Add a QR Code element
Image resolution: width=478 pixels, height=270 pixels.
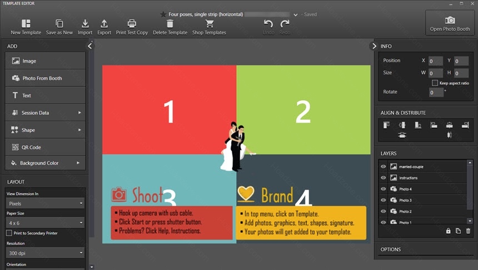(x=45, y=147)
